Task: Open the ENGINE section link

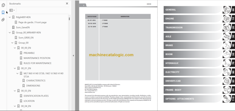Action: click(193, 19)
